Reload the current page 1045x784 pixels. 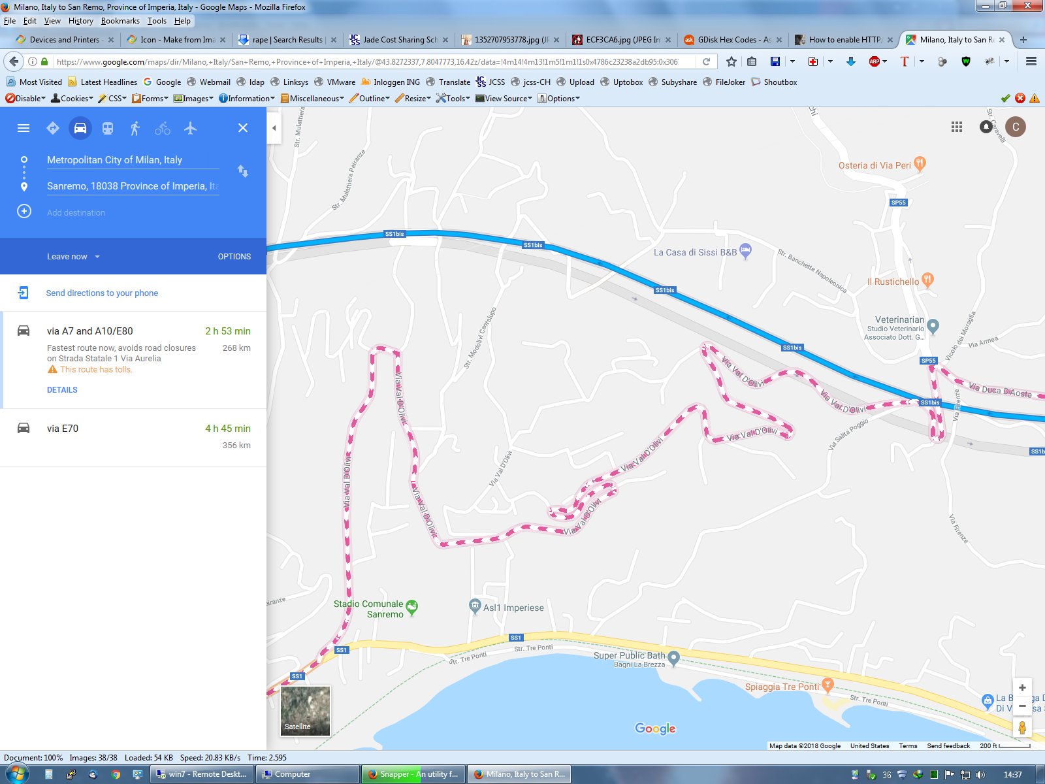point(706,61)
